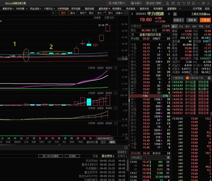Click 打开导航 button
The image size is (212, 181).
click(x=197, y=9)
